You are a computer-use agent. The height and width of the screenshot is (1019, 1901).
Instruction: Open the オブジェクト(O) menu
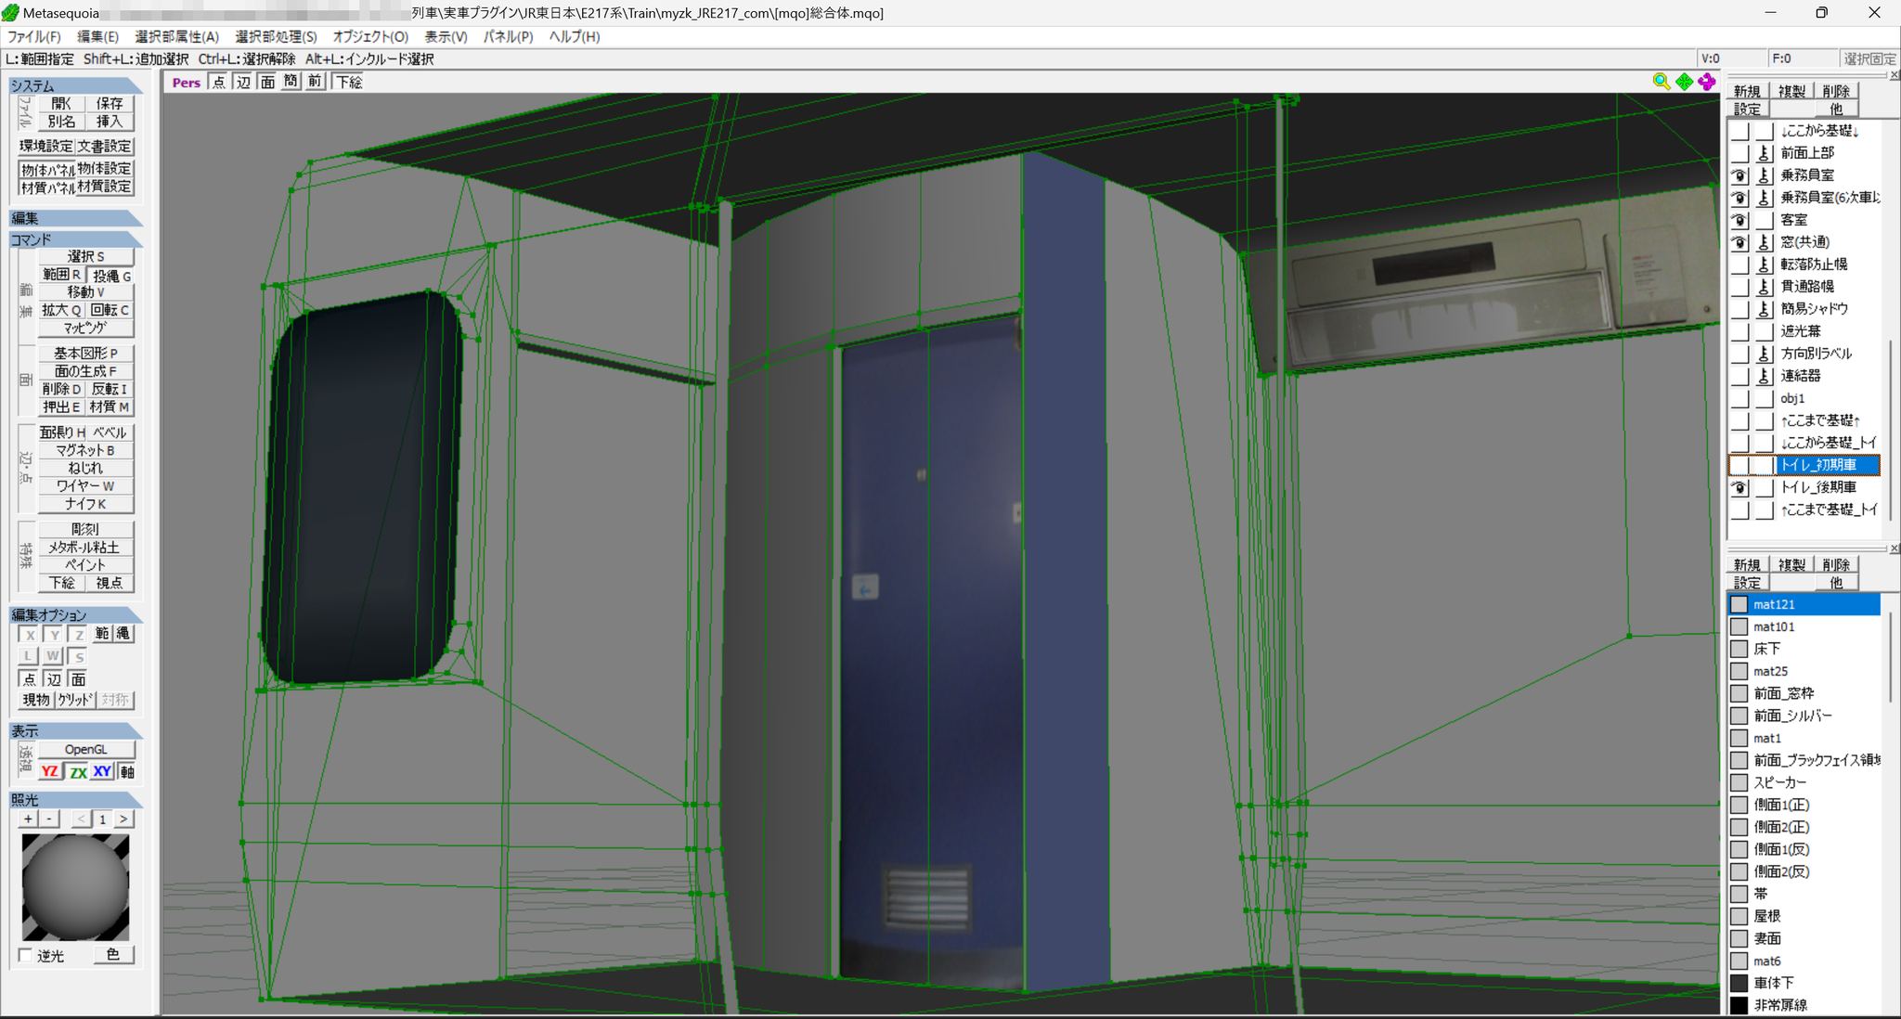(370, 36)
